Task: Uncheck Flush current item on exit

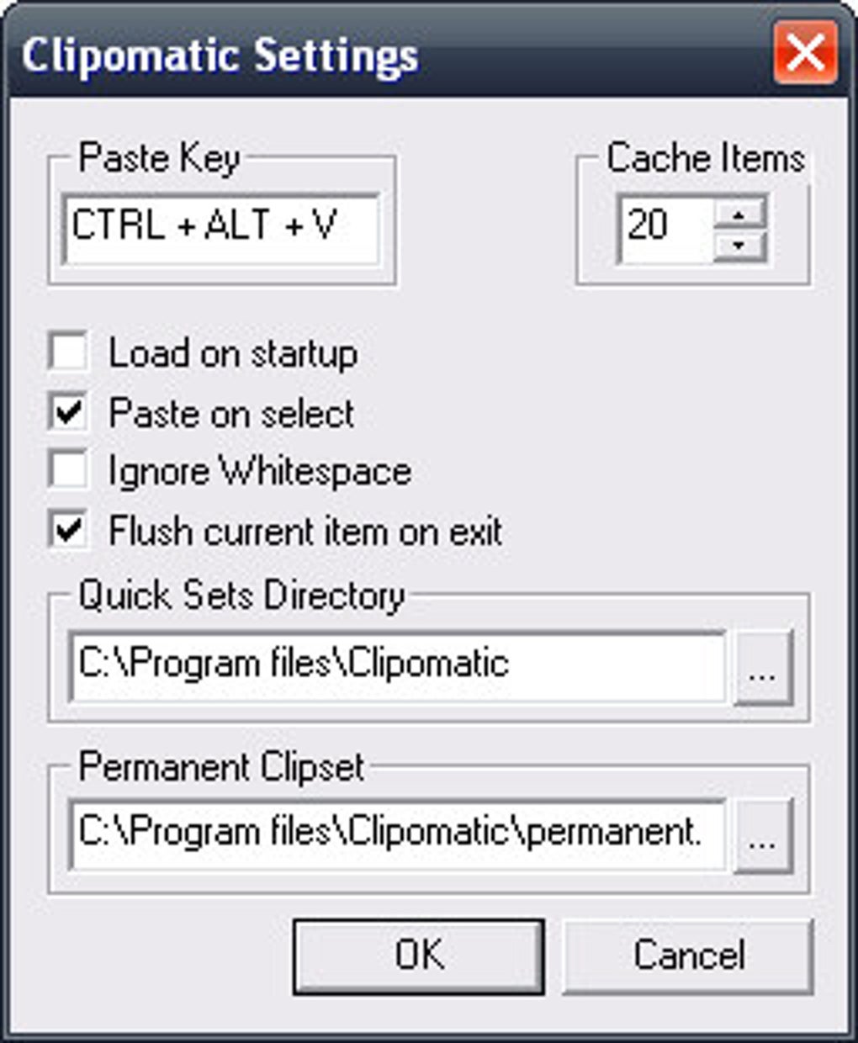Action: (x=68, y=531)
